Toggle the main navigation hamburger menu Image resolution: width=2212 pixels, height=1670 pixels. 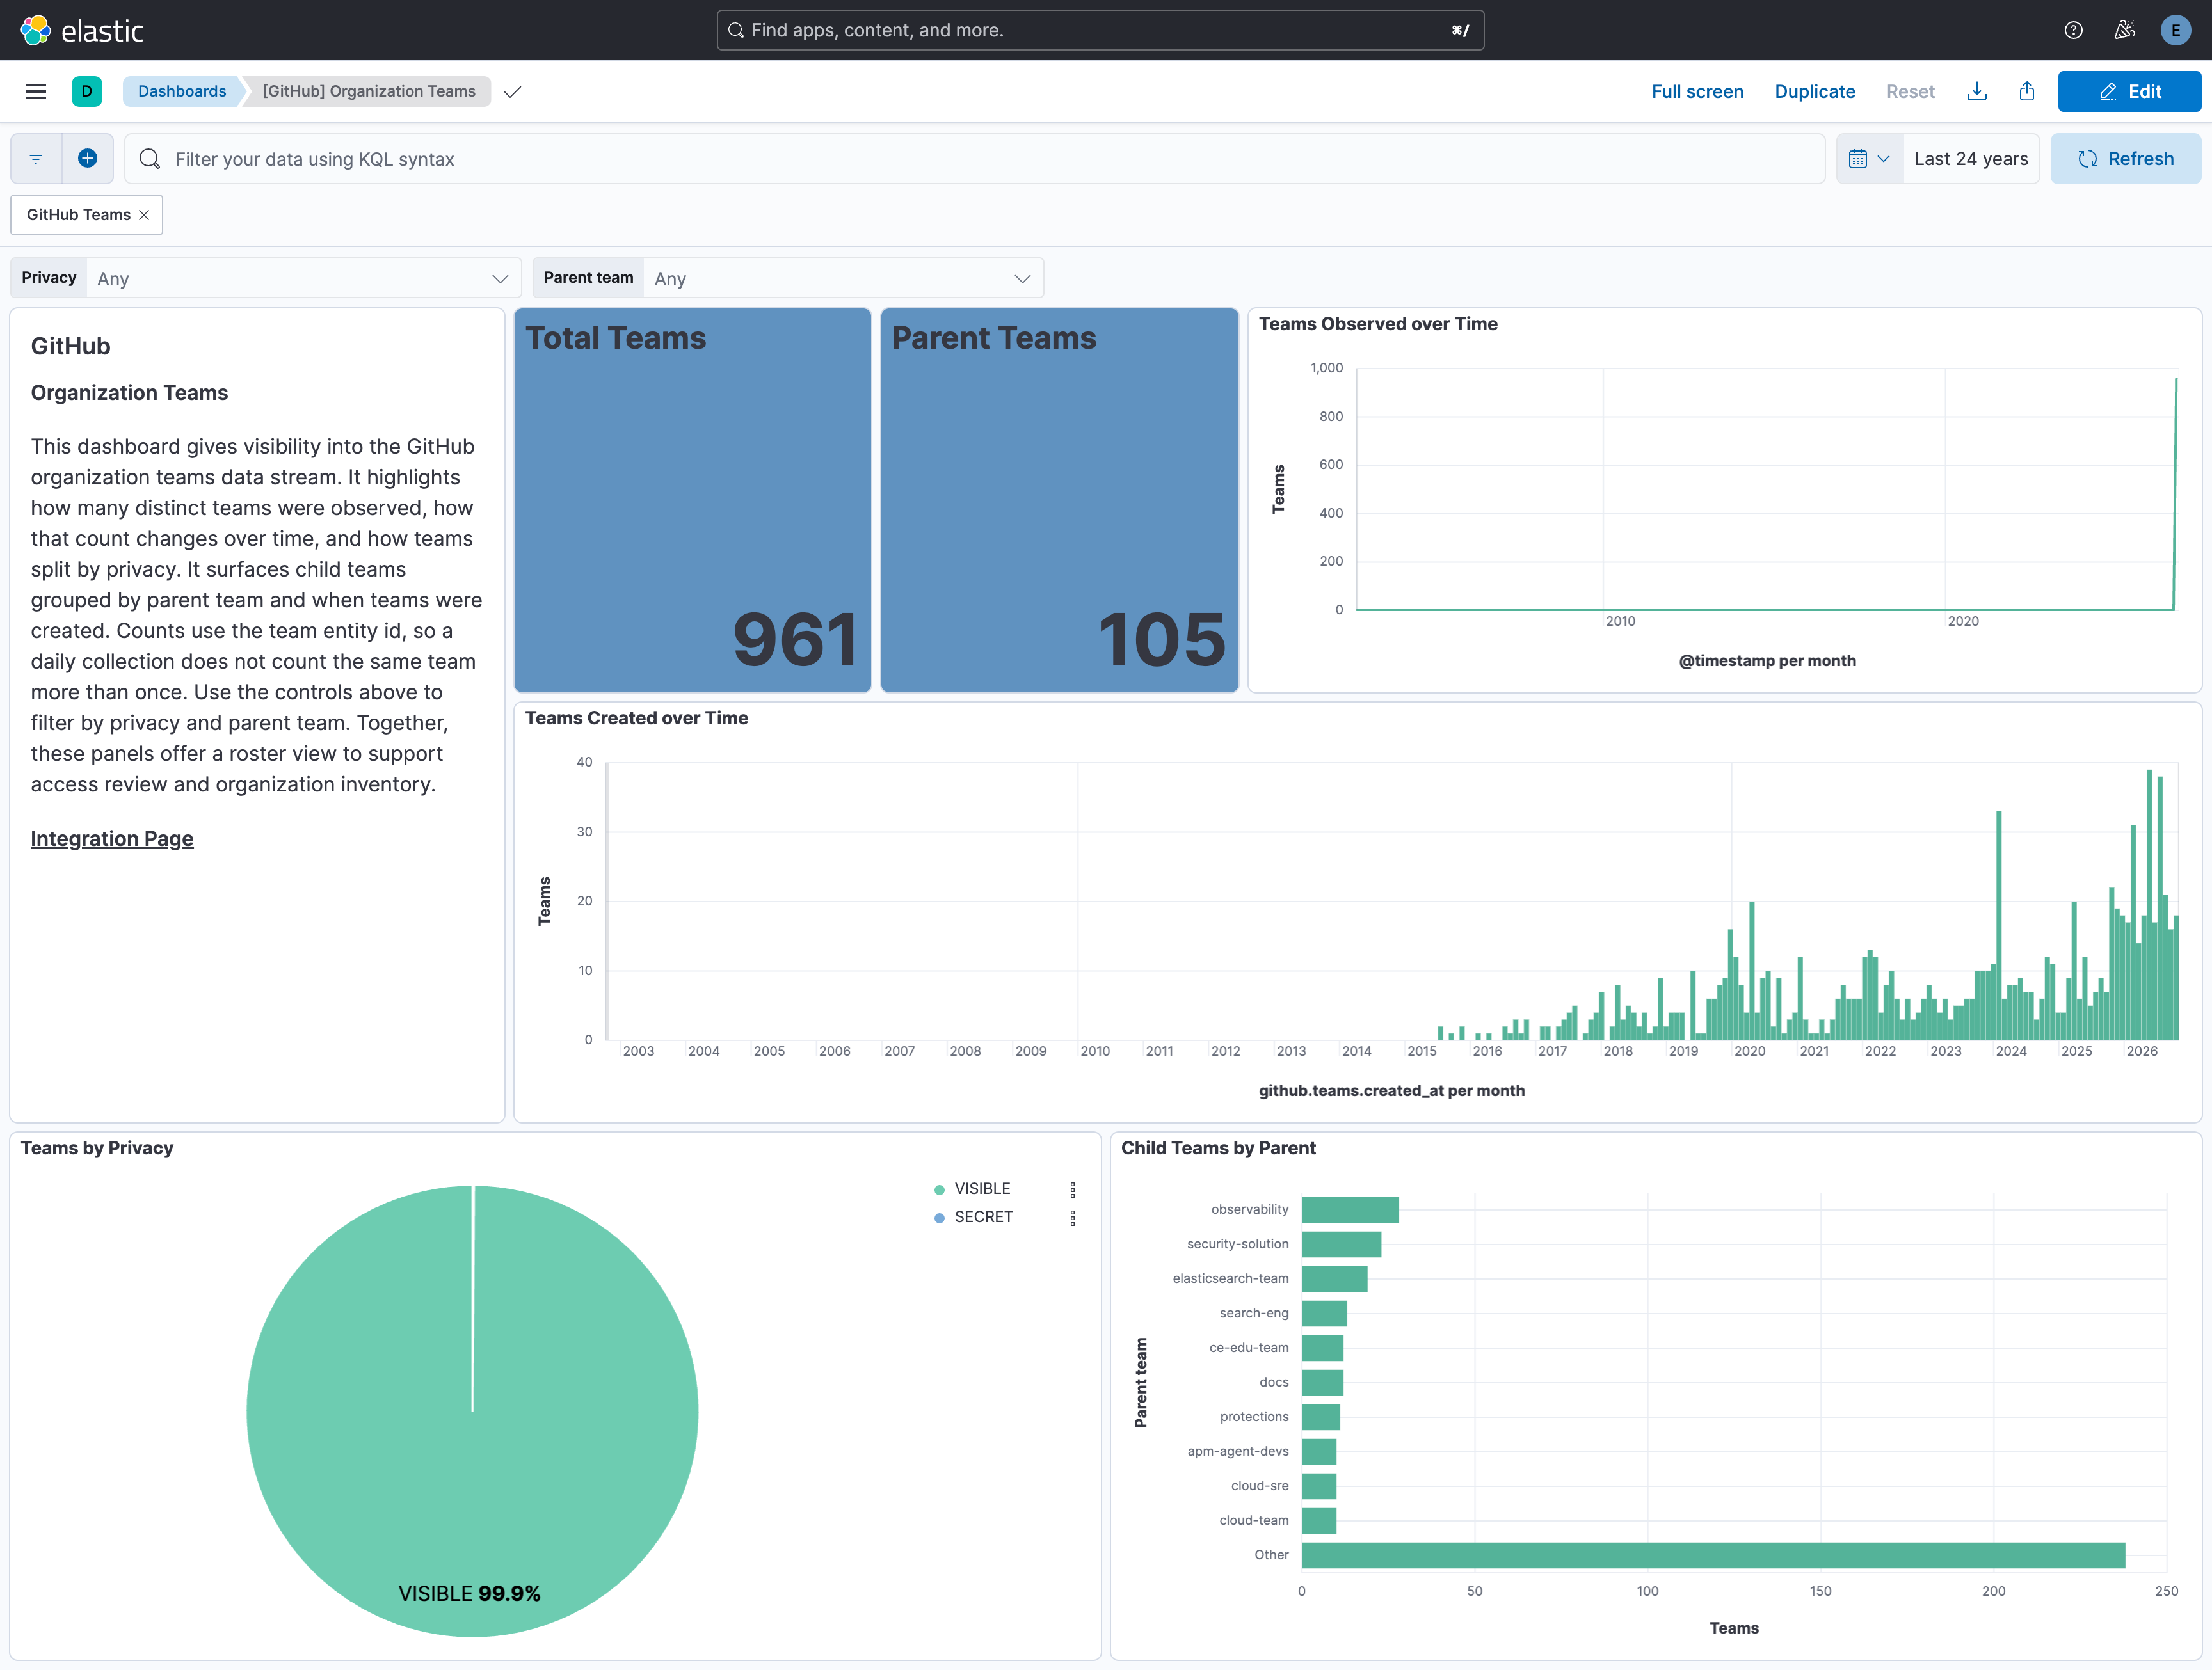coord(36,91)
